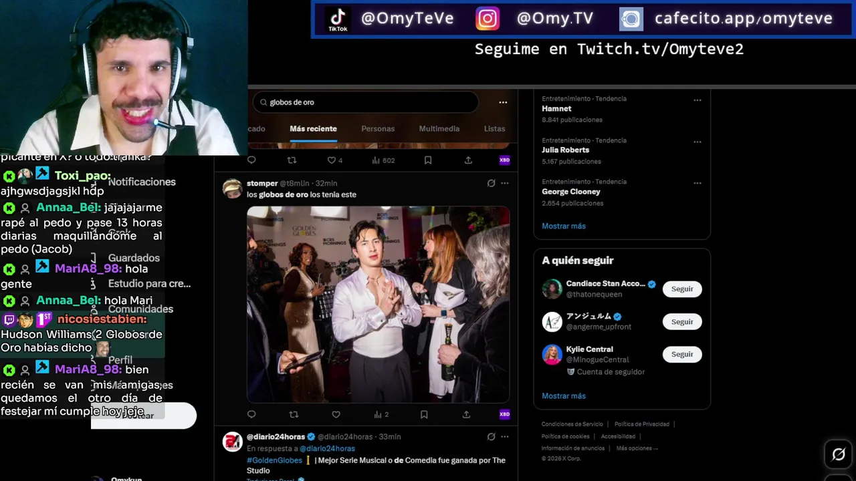Viewport: 856px width, 481px height.
Task: Open more options for George Clooney trend
Action: 698,183
